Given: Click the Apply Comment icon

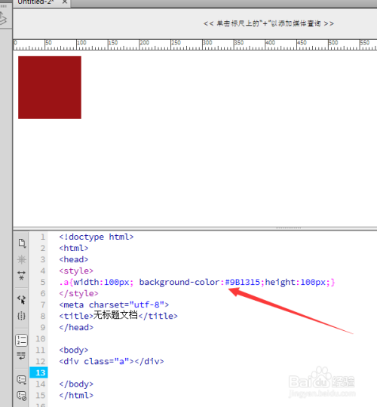Looking at the screenshot, I should 22,380.
